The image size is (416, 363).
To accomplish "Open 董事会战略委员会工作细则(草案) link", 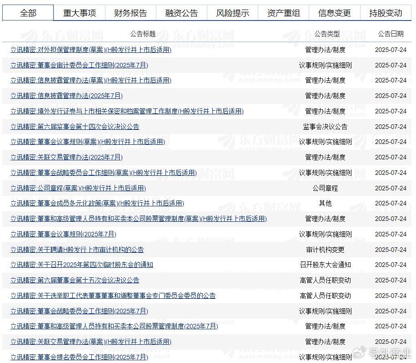I will (x=104, y=173).
